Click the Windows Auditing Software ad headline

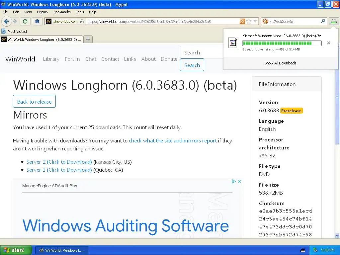click(x=126, y=226)
